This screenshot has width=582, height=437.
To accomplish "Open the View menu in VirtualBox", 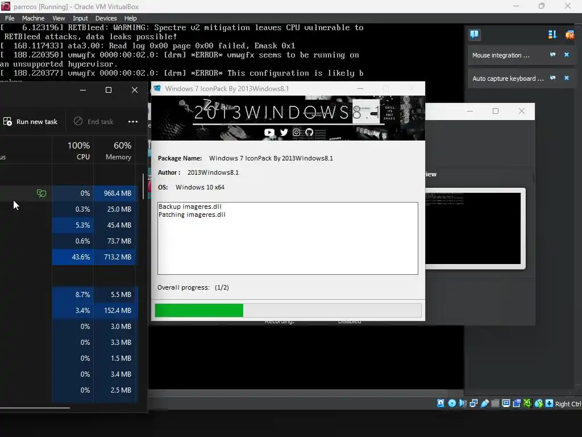I will point(59,18).
